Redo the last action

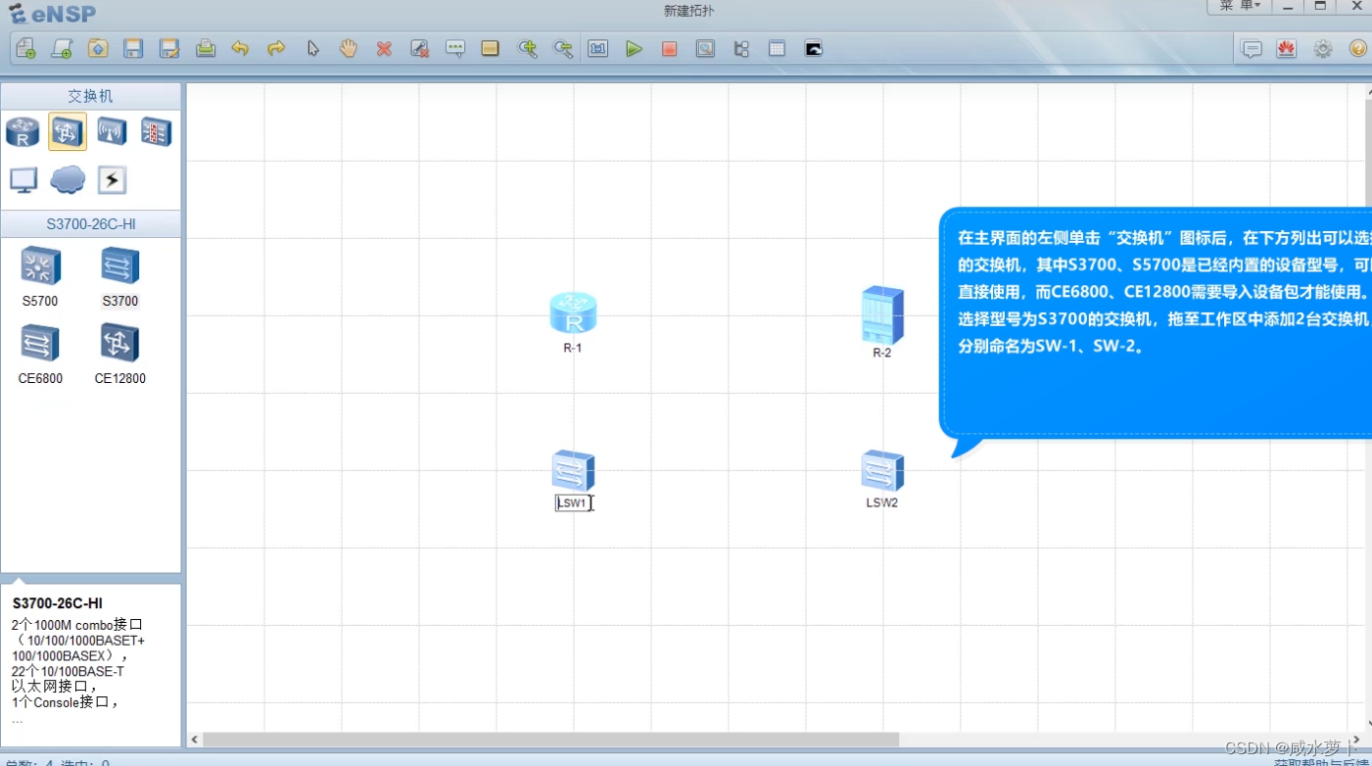(276, 48)
